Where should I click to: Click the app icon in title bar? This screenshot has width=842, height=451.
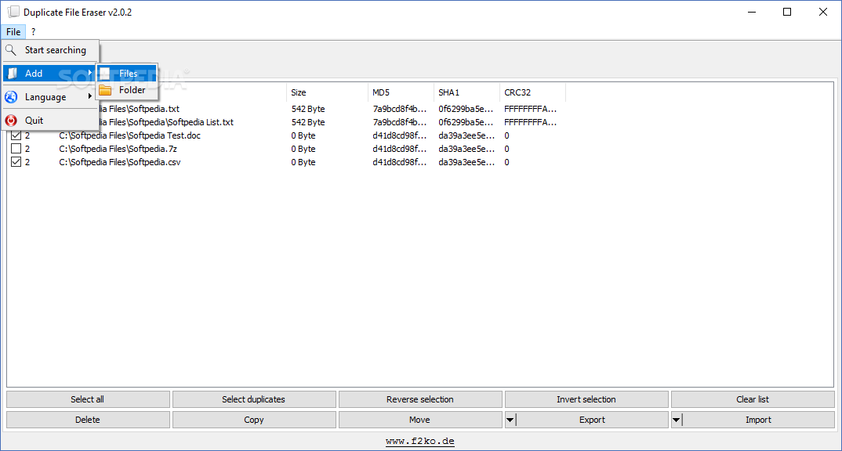pyautogui.click(x=13, y=12)
